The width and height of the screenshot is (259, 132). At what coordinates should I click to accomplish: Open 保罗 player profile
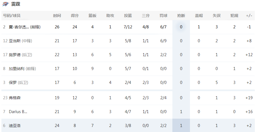13,83
